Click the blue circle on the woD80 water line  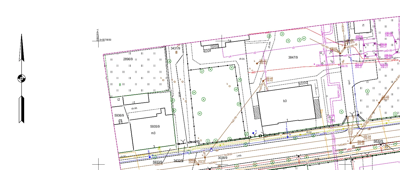point(211,150)
